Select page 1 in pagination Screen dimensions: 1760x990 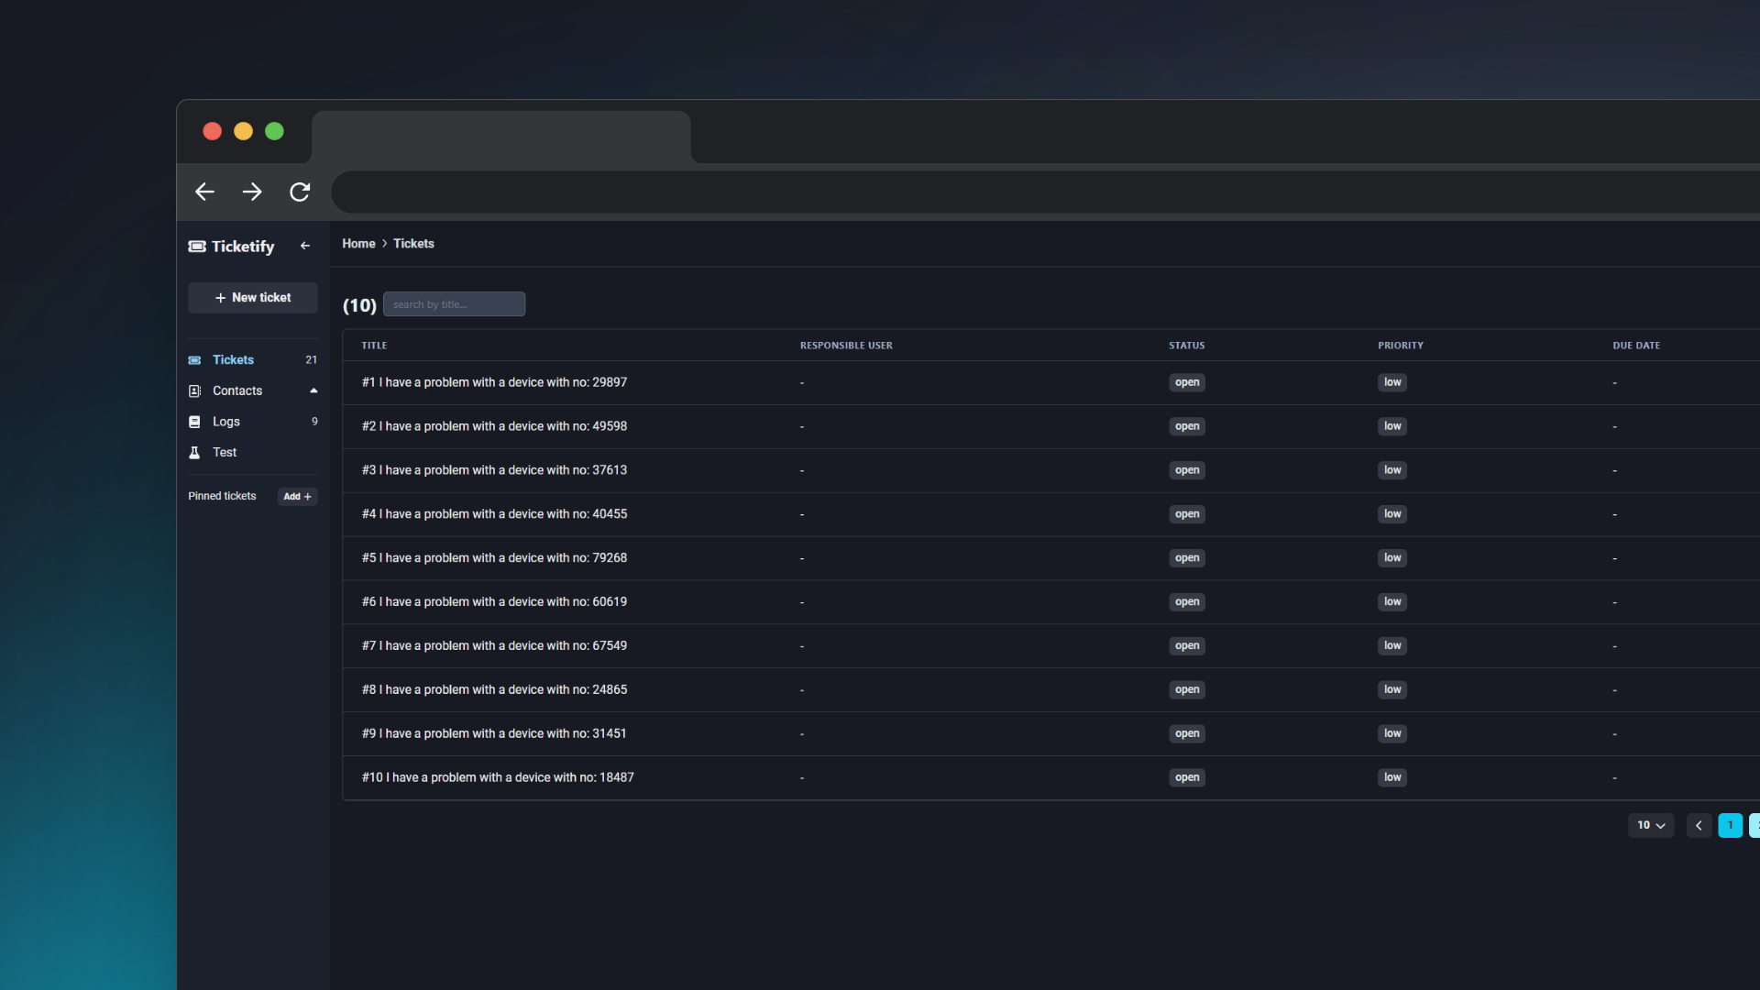pyautogui.click(x=1730, y=825)
